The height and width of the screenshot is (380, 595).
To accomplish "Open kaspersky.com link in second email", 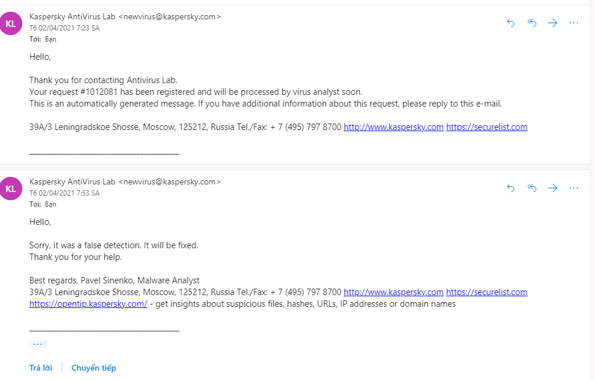I will (x=393, y=292).
